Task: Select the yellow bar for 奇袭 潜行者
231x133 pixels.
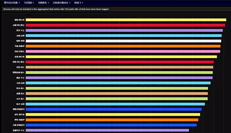Action: (122, 57)
